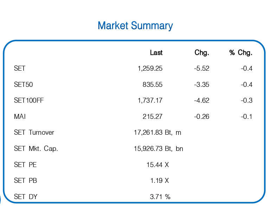
Task: Select the SET PE value 15.44 X
Action: coord(157,165)
